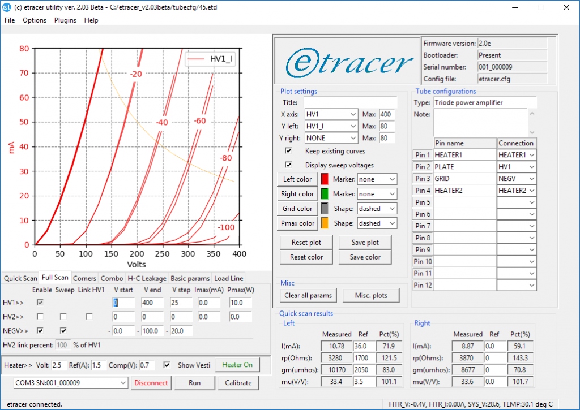
Task: Expand the X axis dropdown
Action: tap(331, 114)
